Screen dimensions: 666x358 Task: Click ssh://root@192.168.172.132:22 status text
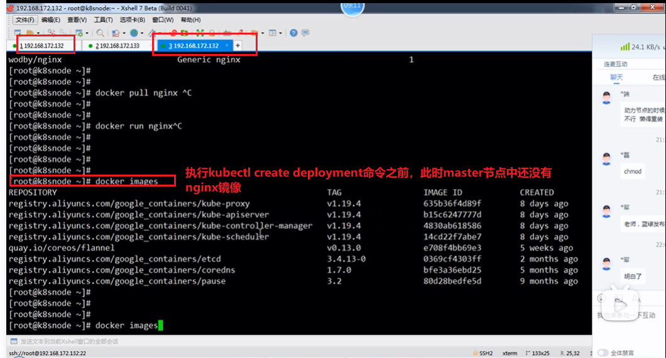pyautogui.click(x=47, y=353)
